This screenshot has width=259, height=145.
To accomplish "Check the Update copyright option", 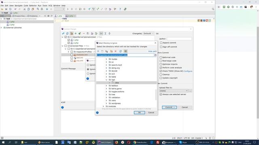I will (x=161, y=78).
